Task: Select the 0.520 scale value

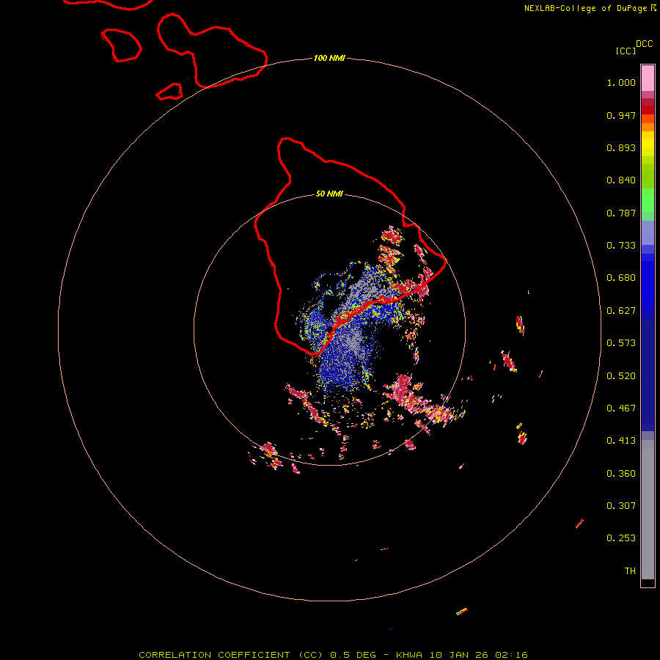Action: click(x=621, y=376)
